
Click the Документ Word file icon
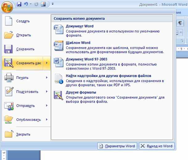[x=59, y=29]
